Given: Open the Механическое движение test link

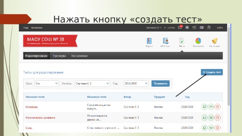Looking at the screenshot, I should 40,117.
